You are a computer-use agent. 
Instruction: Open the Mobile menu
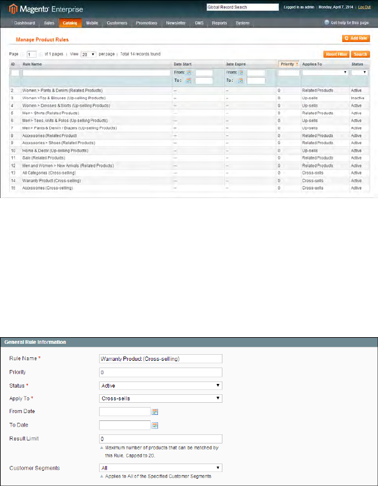point(92,23)
